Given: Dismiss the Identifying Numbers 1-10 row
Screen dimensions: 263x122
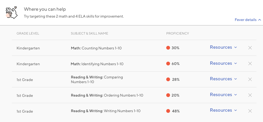Looking at the screenshot, I should [250, 63].
